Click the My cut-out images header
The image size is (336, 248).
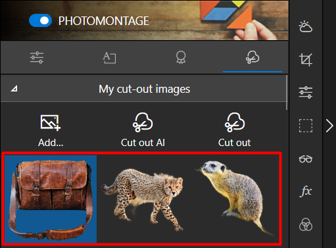pyautogui.click(x=143, y=89)
